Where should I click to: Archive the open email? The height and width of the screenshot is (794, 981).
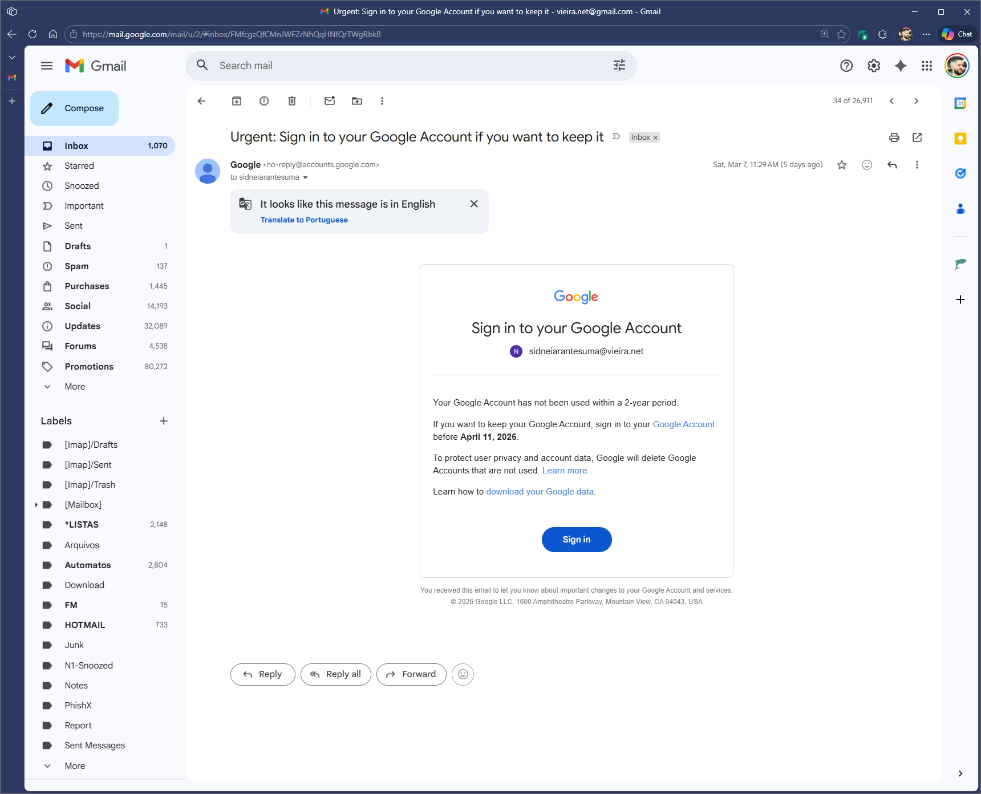point(236,101)
